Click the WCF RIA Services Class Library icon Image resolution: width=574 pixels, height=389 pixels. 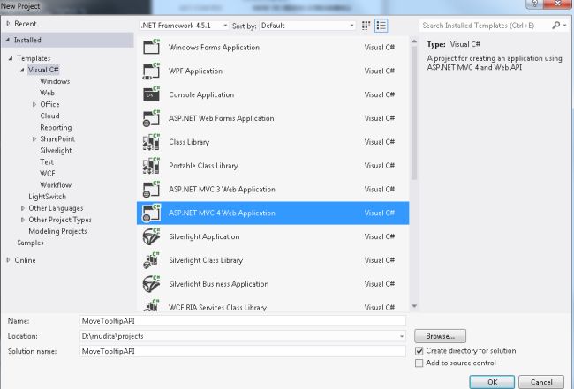[151, 305]
